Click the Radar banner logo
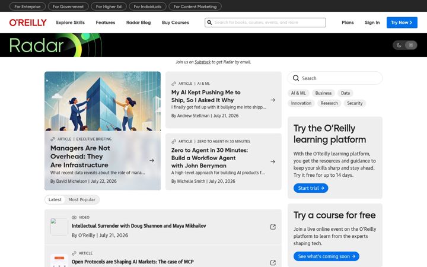Image resolution: width=427 pixels, height=267 pixels. pyautogui.click(x=56, y=45)
